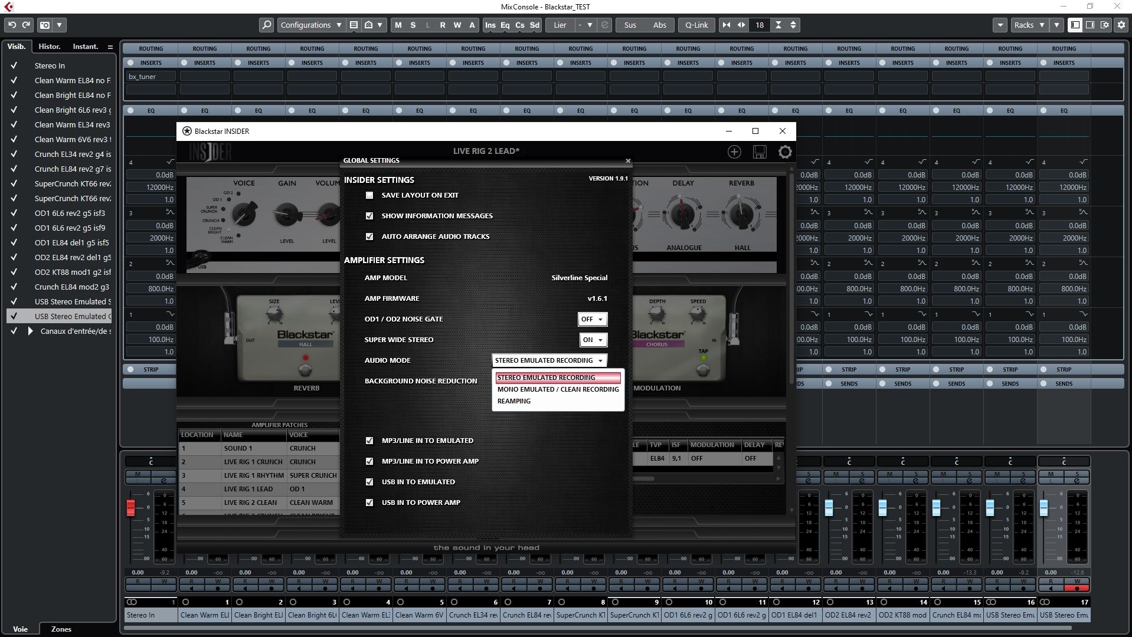
Task: Click the reduce fader section height icon
Action: (778, 25)
